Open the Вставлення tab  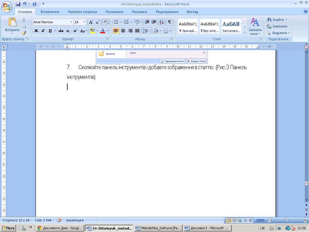[50, 12]
